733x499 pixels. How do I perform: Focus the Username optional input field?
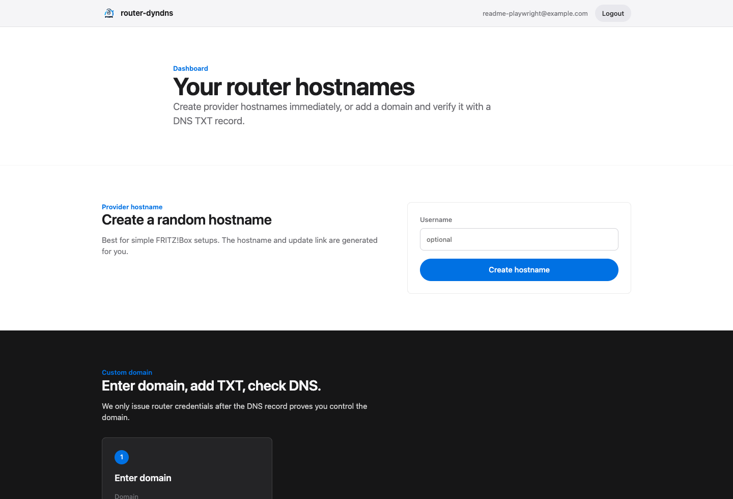point(519,239)
